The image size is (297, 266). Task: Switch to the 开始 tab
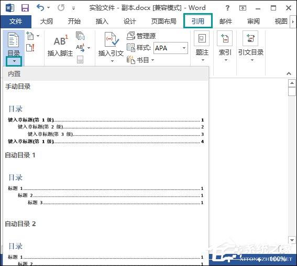point(74,22)
